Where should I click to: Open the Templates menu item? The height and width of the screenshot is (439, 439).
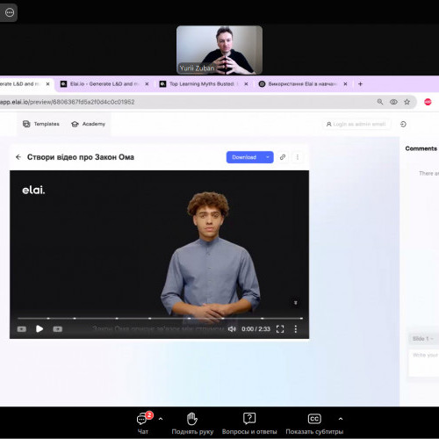pos(41,124)
